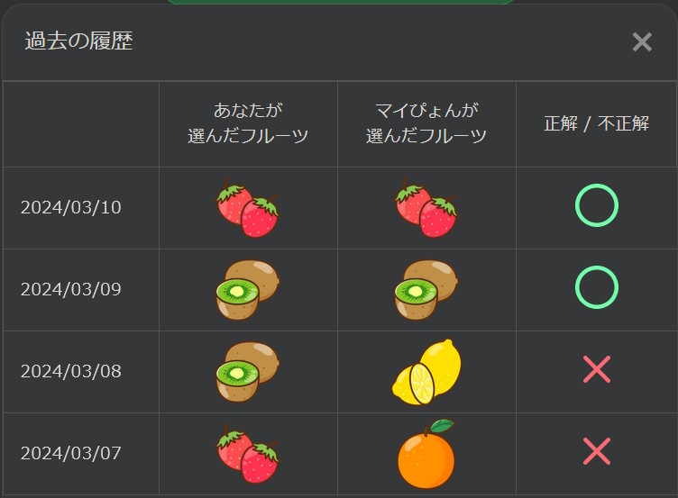This screenshot has width=678, height=498.
Task: Click your kiwi pick for 2024/03/08
Action: point(248,372)
